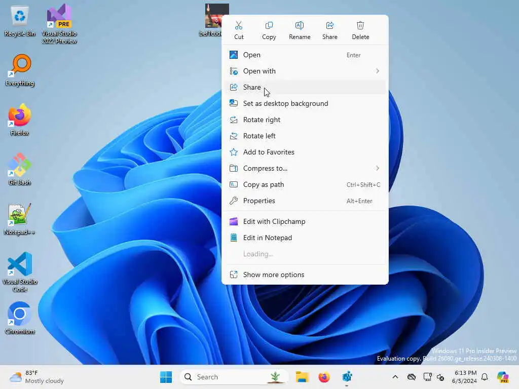Select Visual Studio 2022 Preview desktop icon
This screenshot has height=389, width=519.
pos(59,24)
